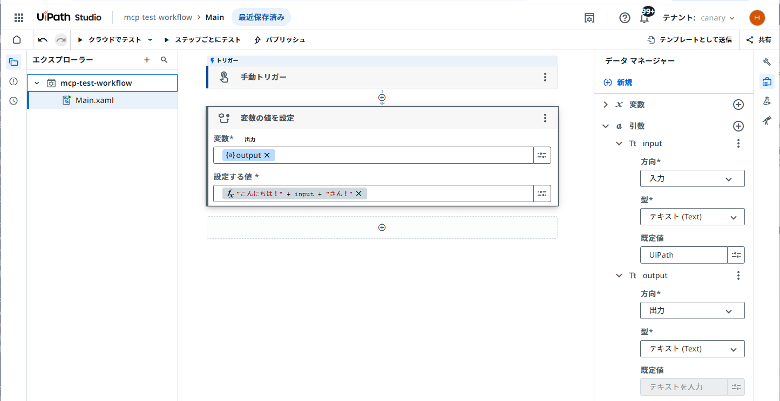Open the Explorer panel sidebar icon
The image size is (780, 401).
(x=13, y=62)
